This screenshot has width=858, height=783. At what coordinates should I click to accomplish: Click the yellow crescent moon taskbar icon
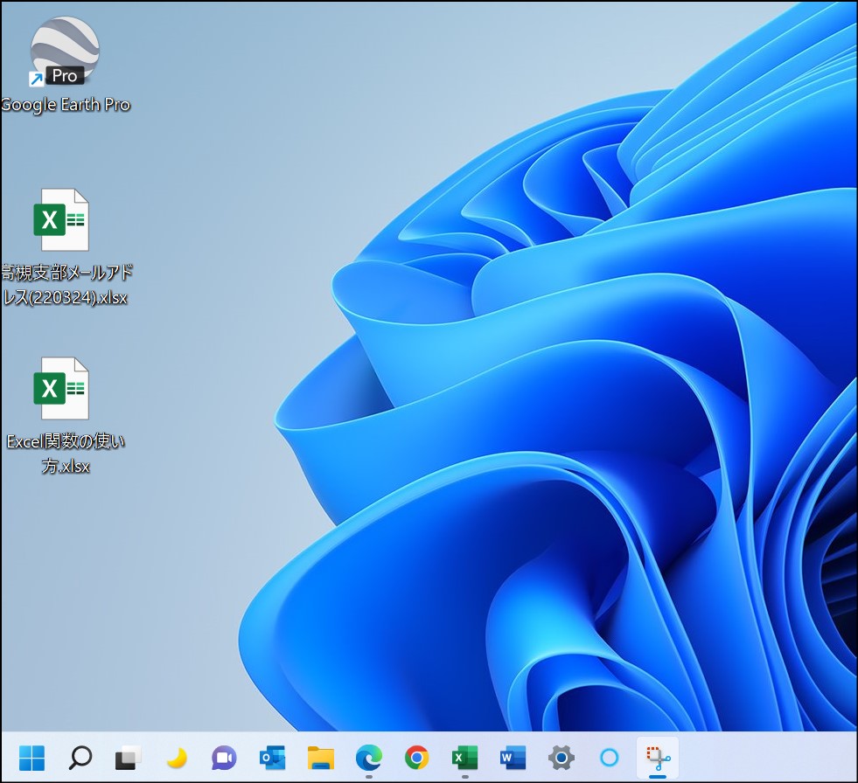(x=177, y=757)
